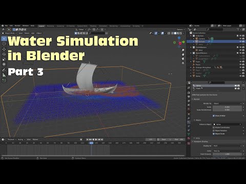246x184 pixels.
Task: Switch to the Animation workspace tab
Action: [103, 26]
